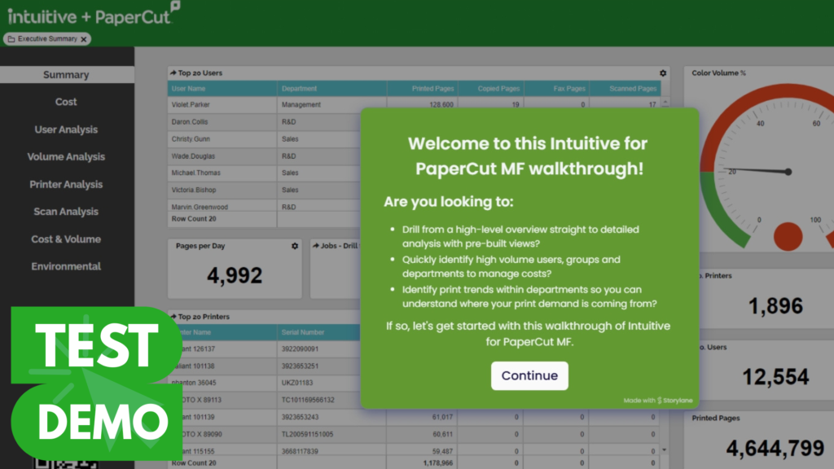The image size is (834, 469).
Task: Select the Summary sidebar item
Action: (x=66, y=75)
